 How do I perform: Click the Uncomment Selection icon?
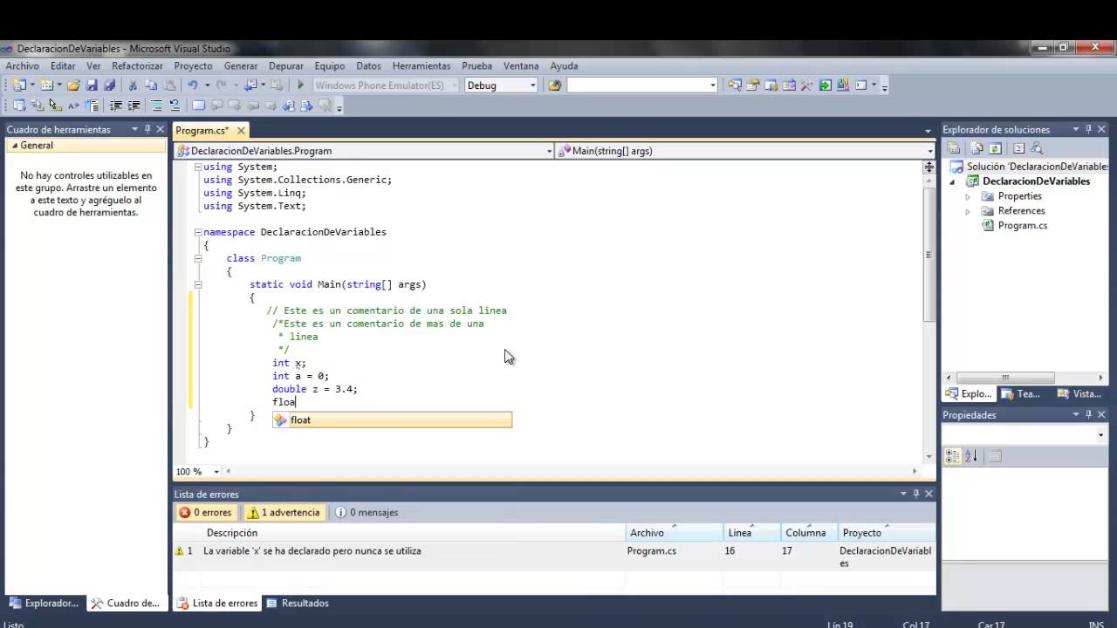tap(175, 106)
